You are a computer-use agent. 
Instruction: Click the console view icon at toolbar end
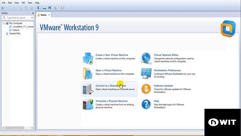coord(63,8)
